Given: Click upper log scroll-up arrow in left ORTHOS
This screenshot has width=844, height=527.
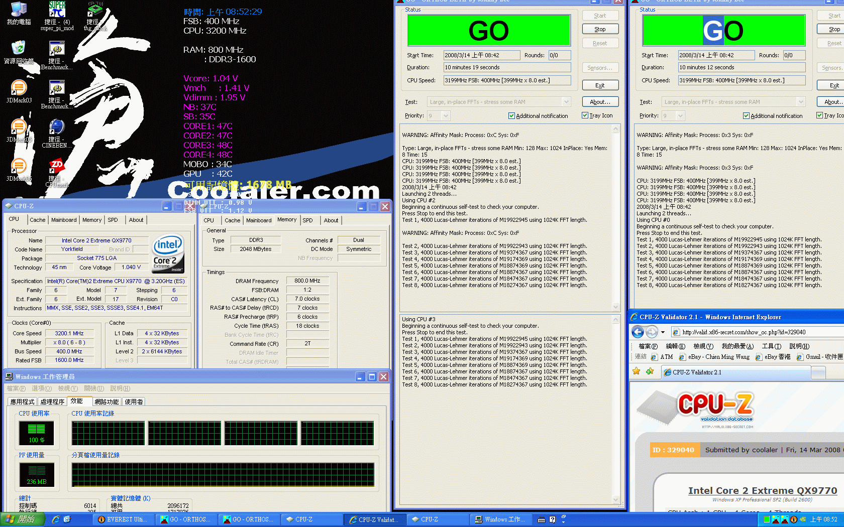Looking at the screenshot, I should tap(616, 129).
